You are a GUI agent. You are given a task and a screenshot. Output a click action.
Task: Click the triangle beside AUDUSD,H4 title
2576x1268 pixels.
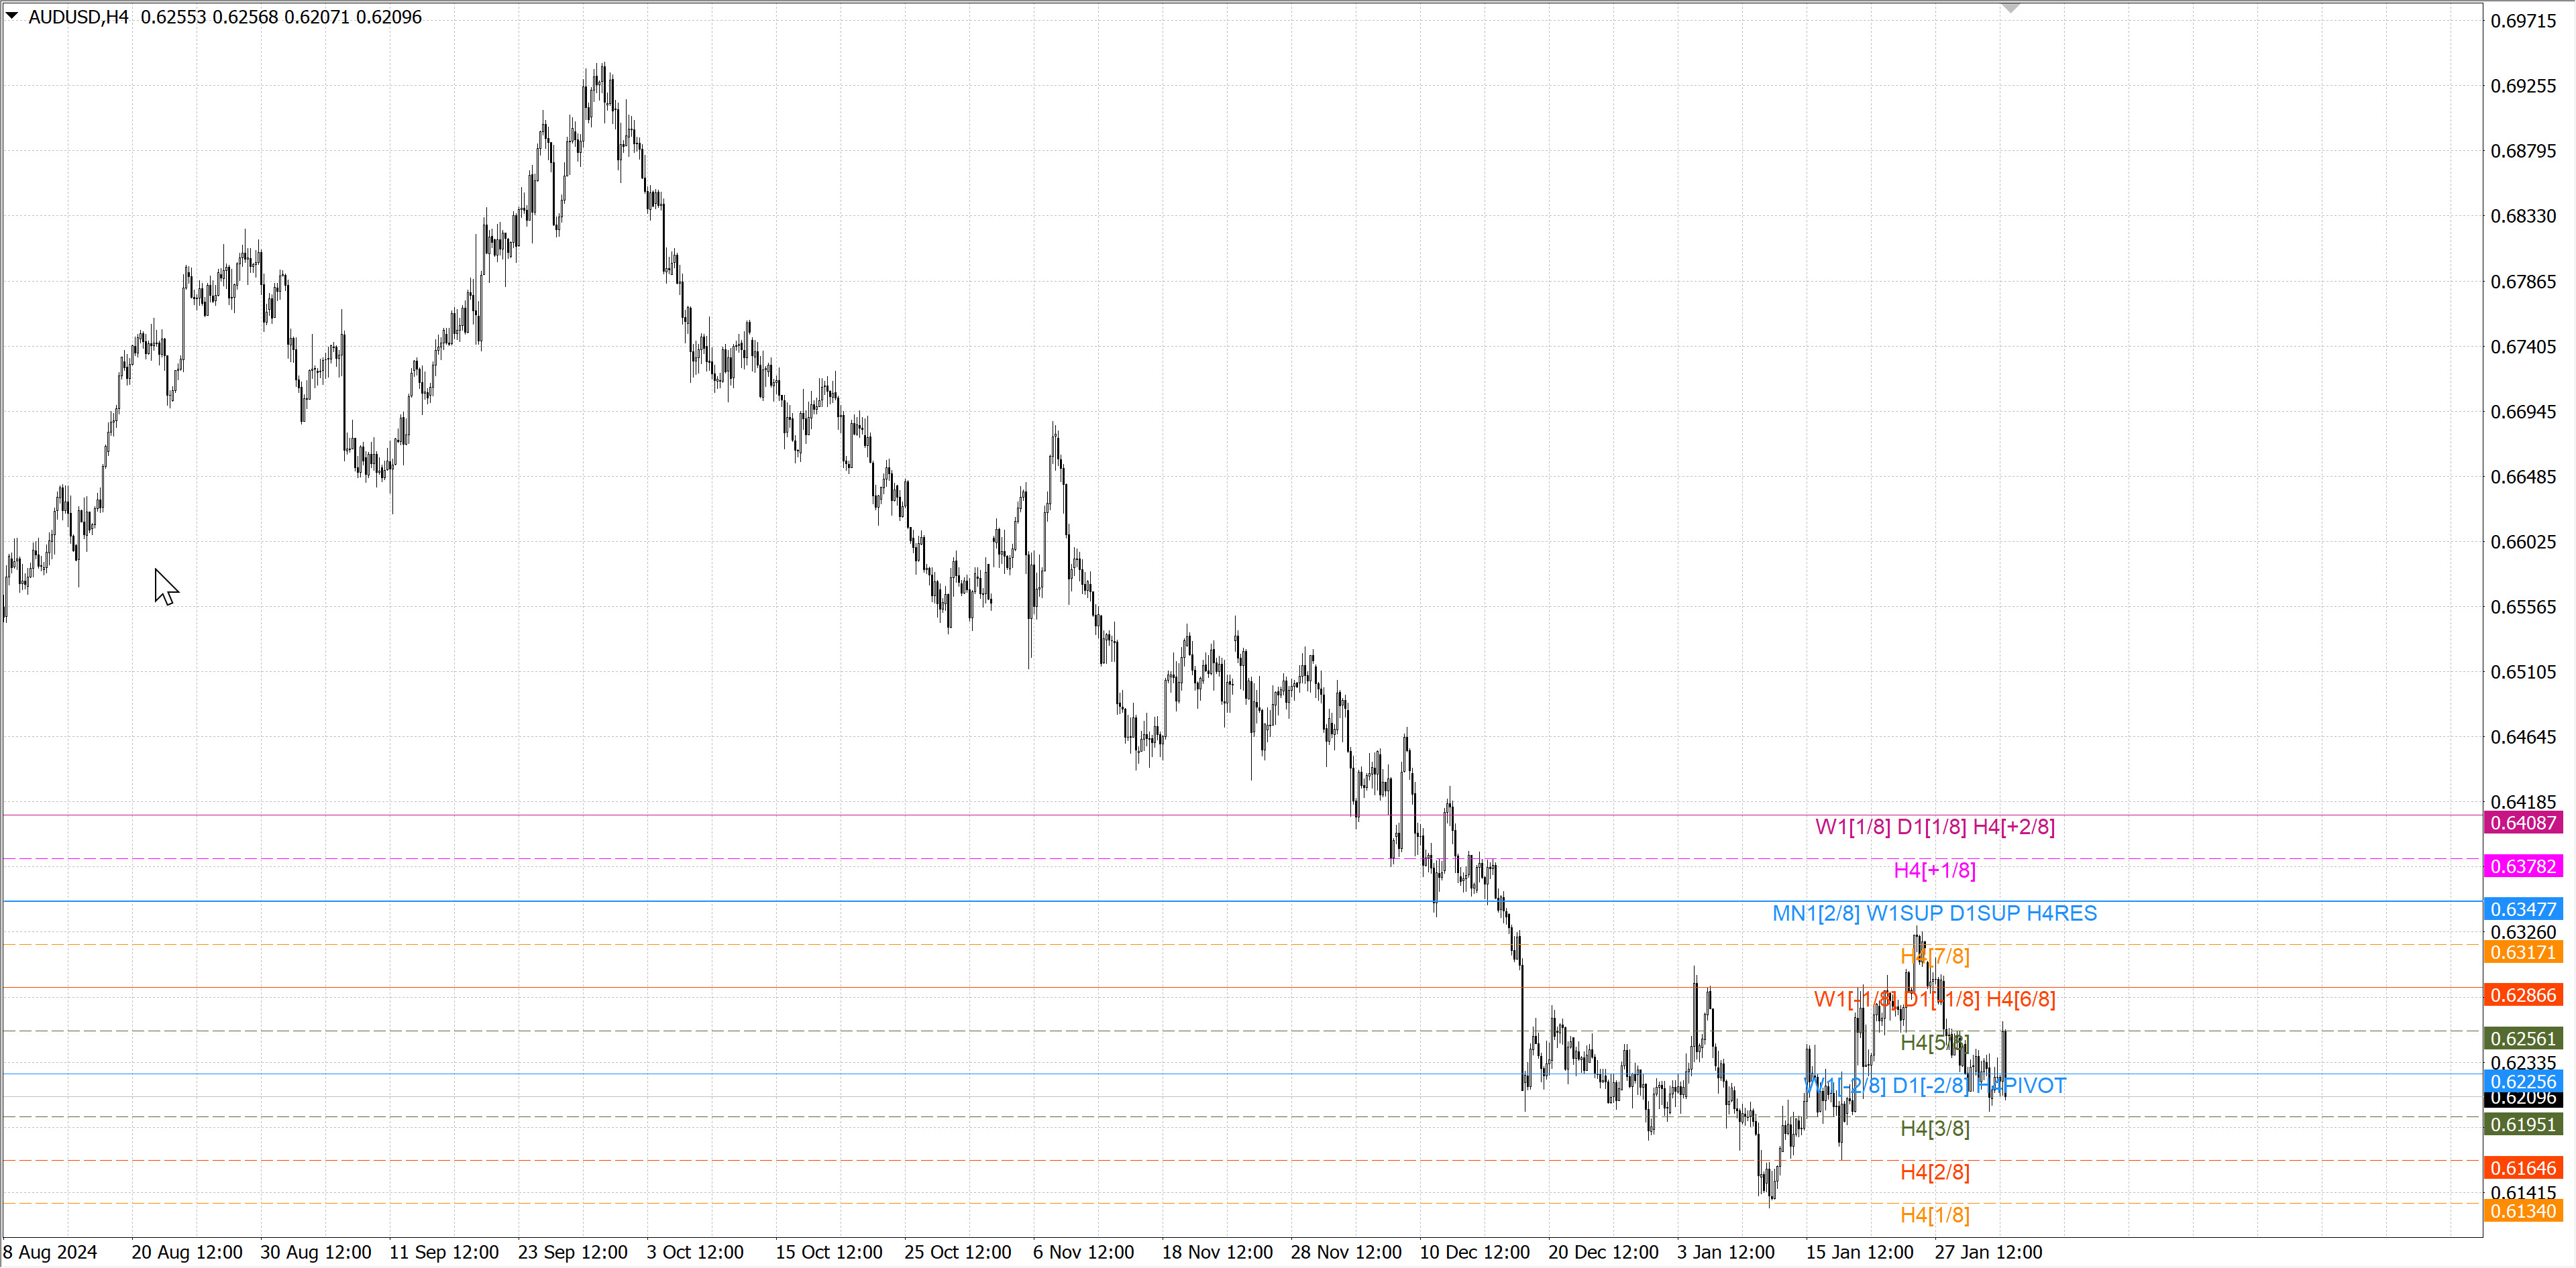point(12,16)
